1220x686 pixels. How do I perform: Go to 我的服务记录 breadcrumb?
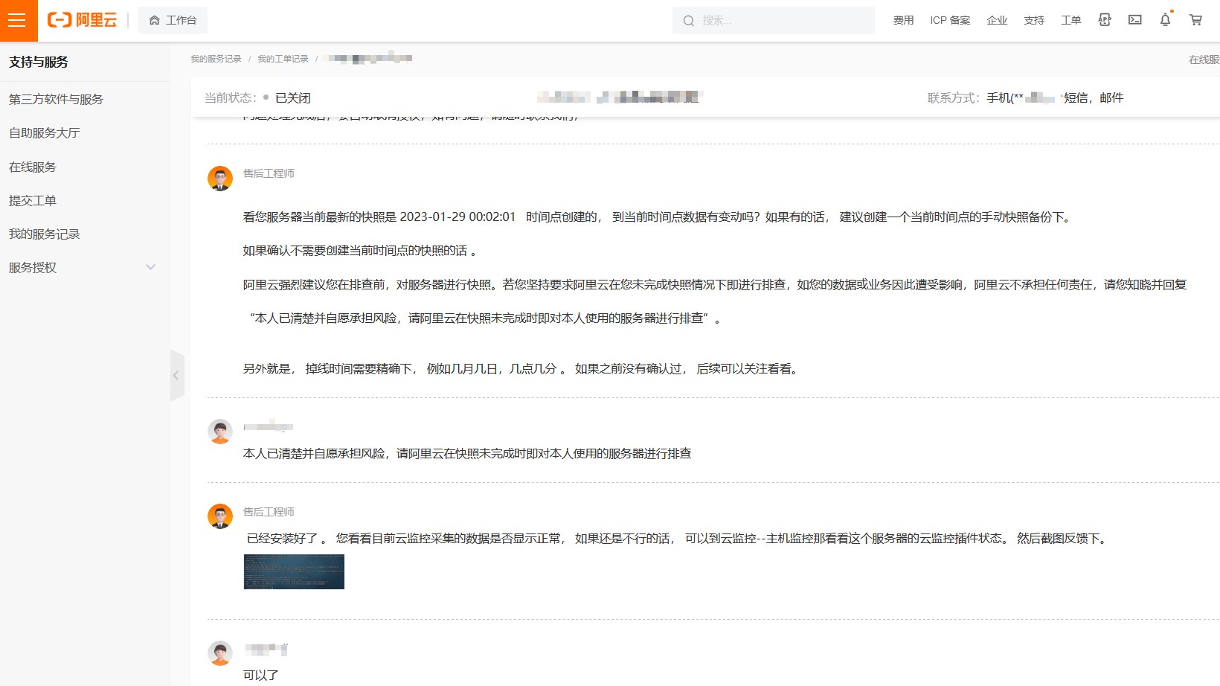[x=216, y=59]
